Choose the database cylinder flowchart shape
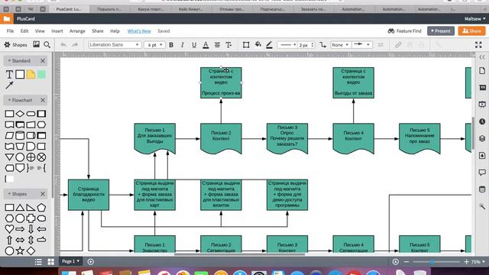Viewport: 489px width, 275px height. [x=20, y=135]
